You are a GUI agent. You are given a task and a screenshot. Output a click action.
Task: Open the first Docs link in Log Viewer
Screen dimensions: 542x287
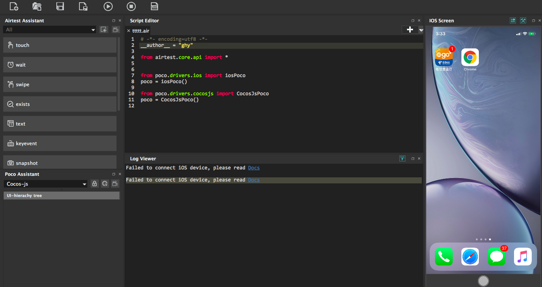coord(254,168)
